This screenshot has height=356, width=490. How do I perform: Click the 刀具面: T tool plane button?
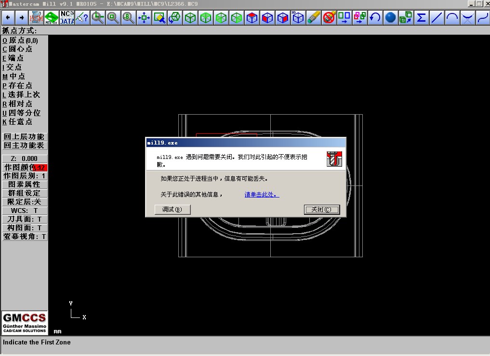(x=25, y=219)
